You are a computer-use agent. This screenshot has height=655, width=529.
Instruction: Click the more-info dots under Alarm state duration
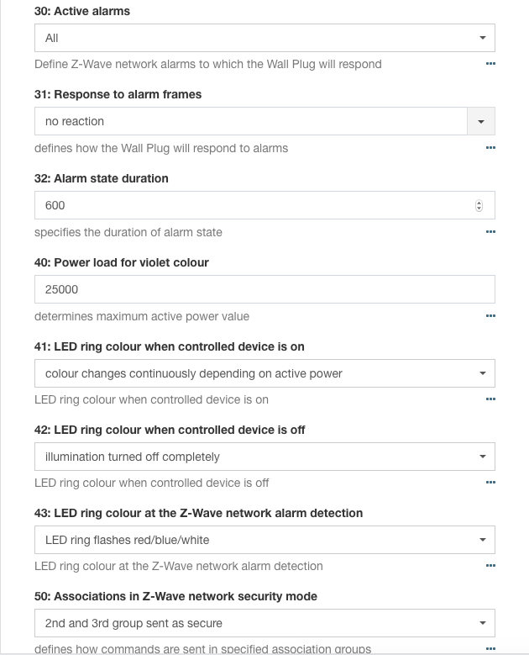pyautogui.click(x=490, y=232)
